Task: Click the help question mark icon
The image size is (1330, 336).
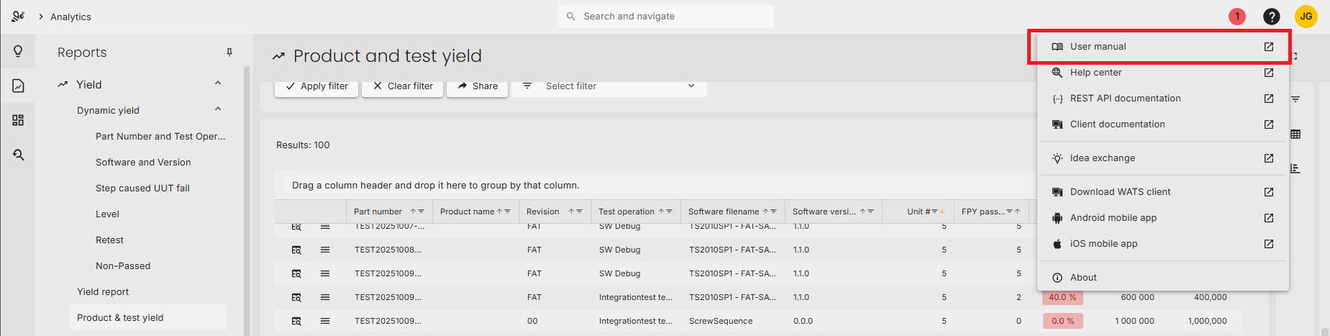Action: 1272,16
